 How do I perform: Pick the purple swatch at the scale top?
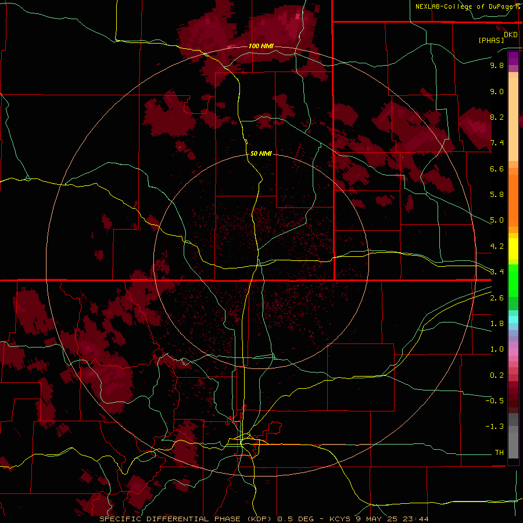pos(513,58)
